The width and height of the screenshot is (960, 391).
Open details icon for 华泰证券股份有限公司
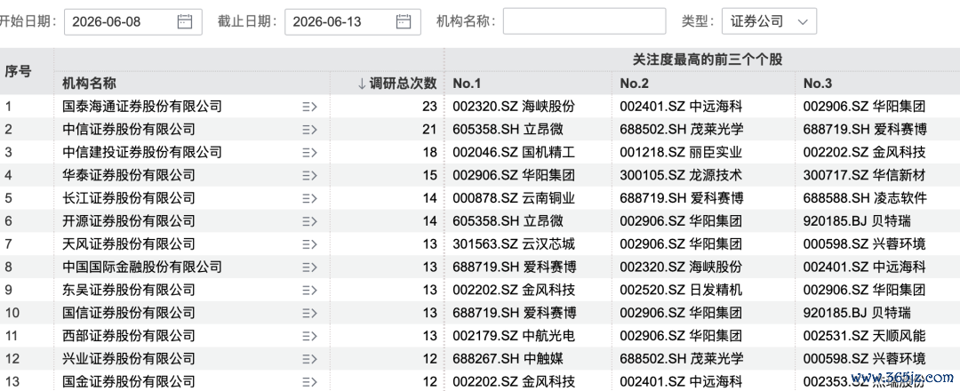309,175
